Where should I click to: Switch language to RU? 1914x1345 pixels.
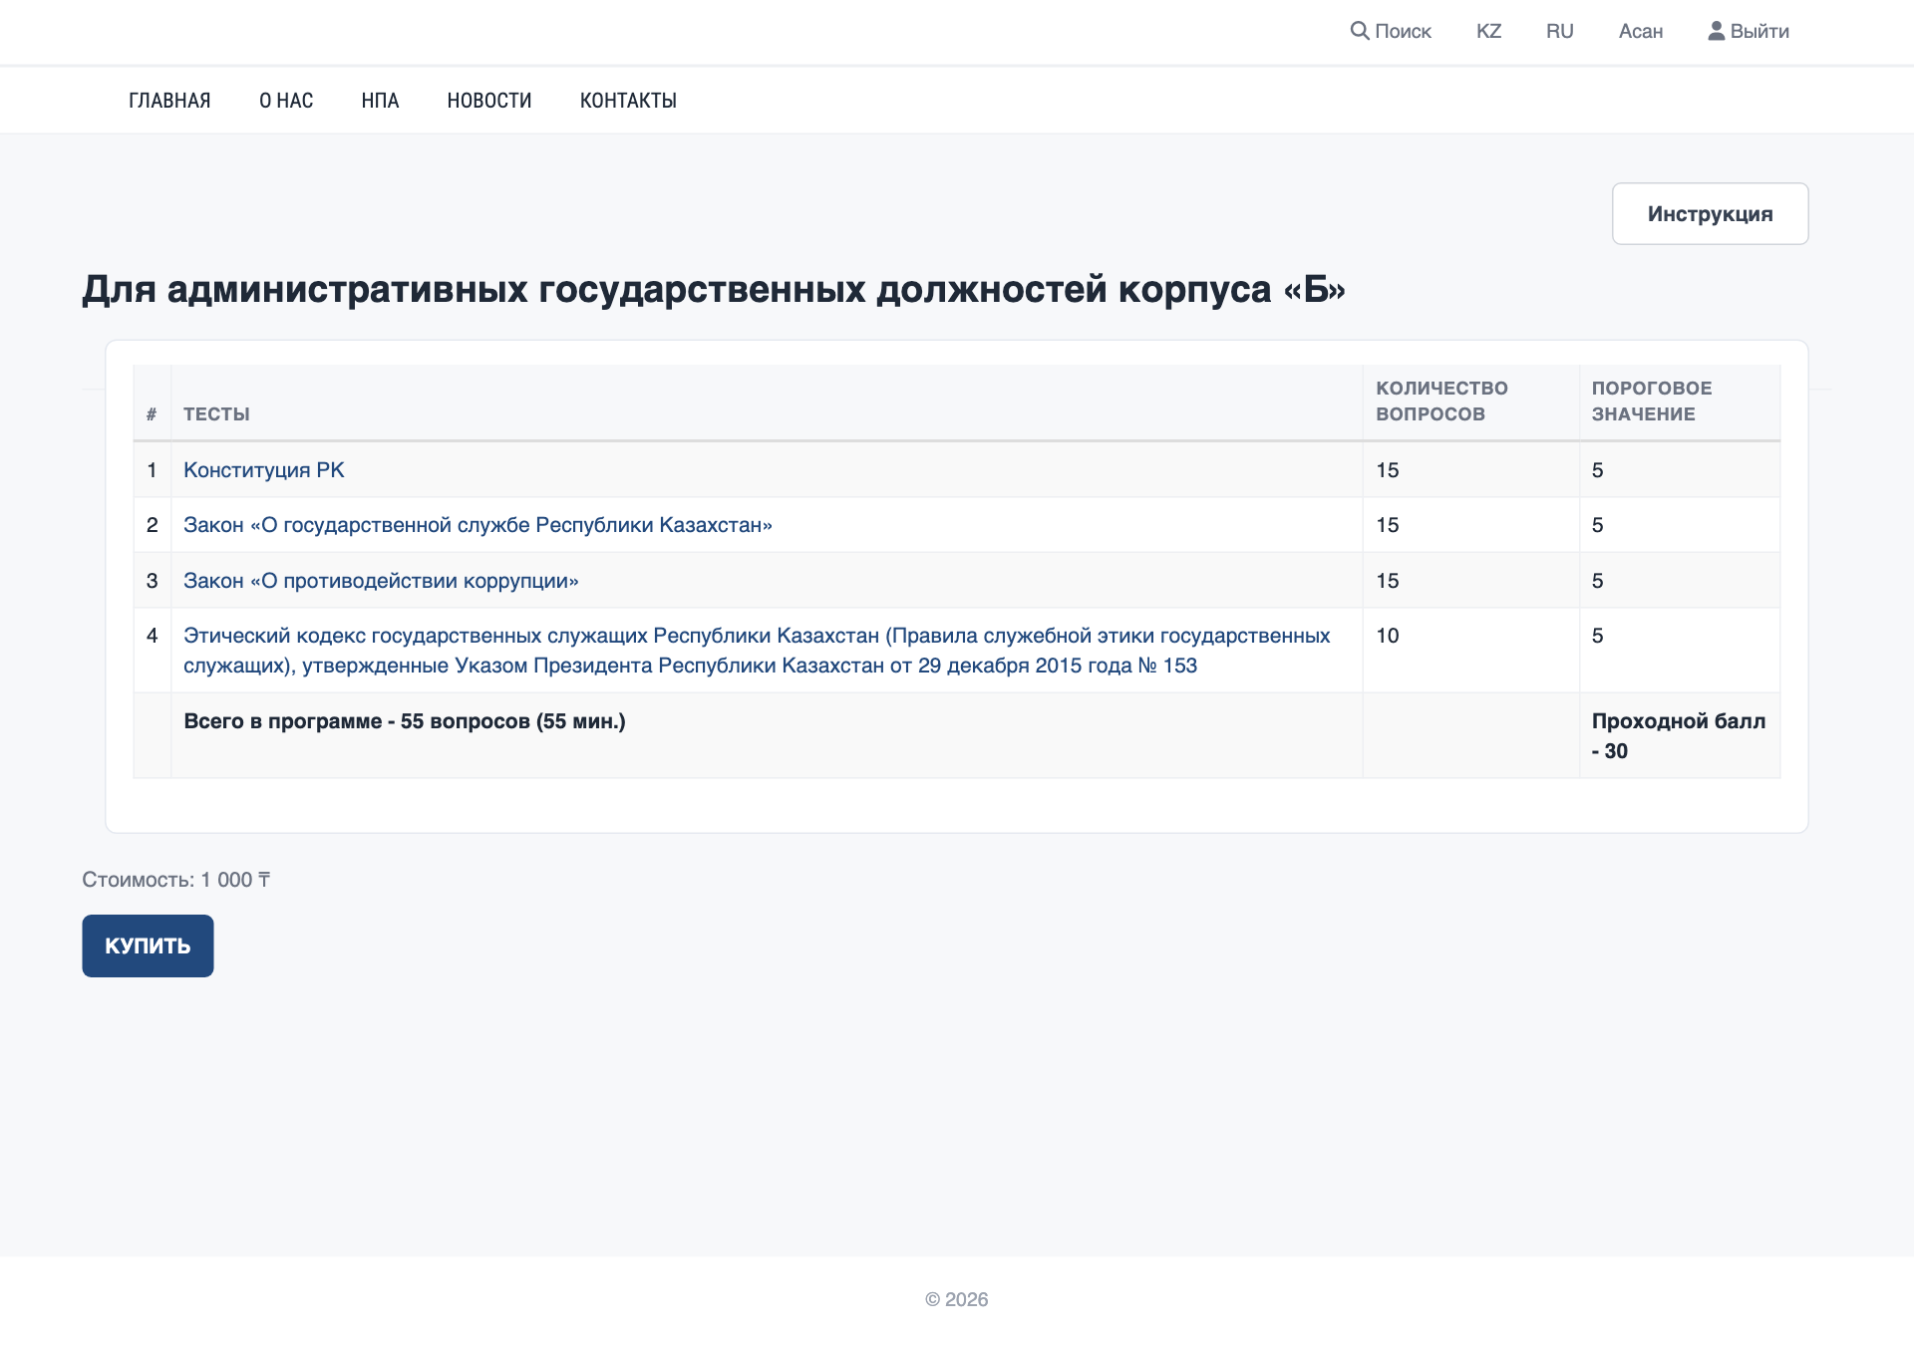click(1559, 31)
